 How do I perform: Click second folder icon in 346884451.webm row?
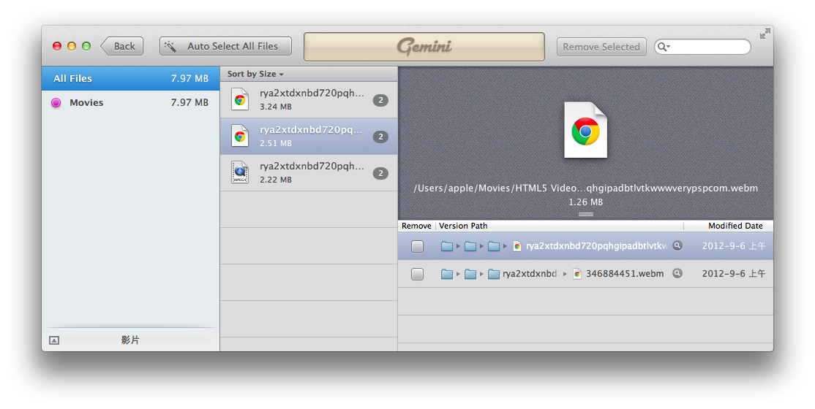470,274
